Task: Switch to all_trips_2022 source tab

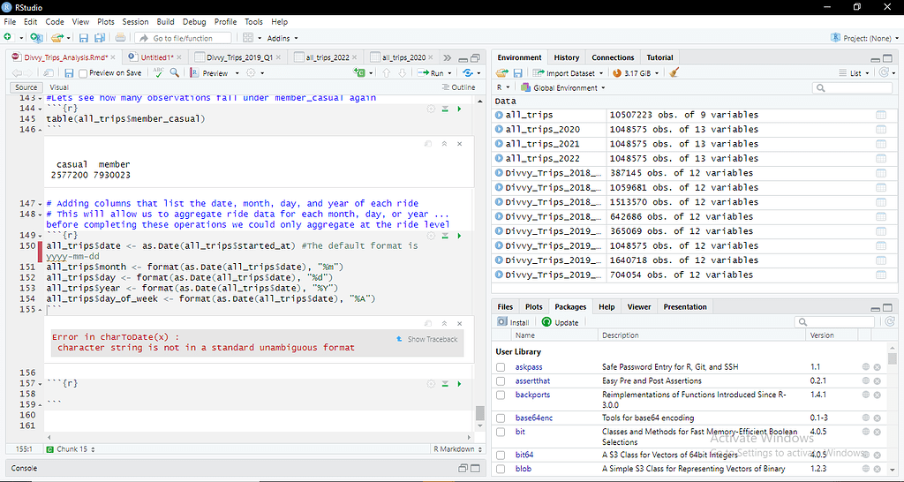Action: pyautogui.click(x=327, y=57)
